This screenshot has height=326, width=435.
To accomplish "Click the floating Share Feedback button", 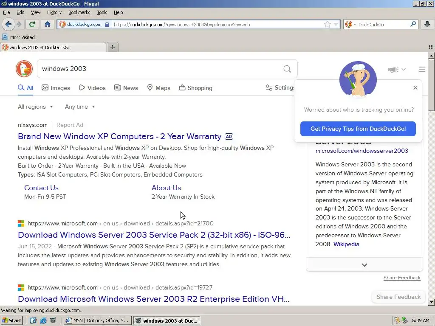I will (398, 297).
